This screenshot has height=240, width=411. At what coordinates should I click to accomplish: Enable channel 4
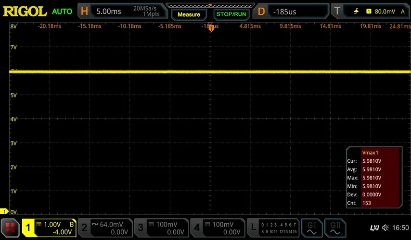coord(197,228)
